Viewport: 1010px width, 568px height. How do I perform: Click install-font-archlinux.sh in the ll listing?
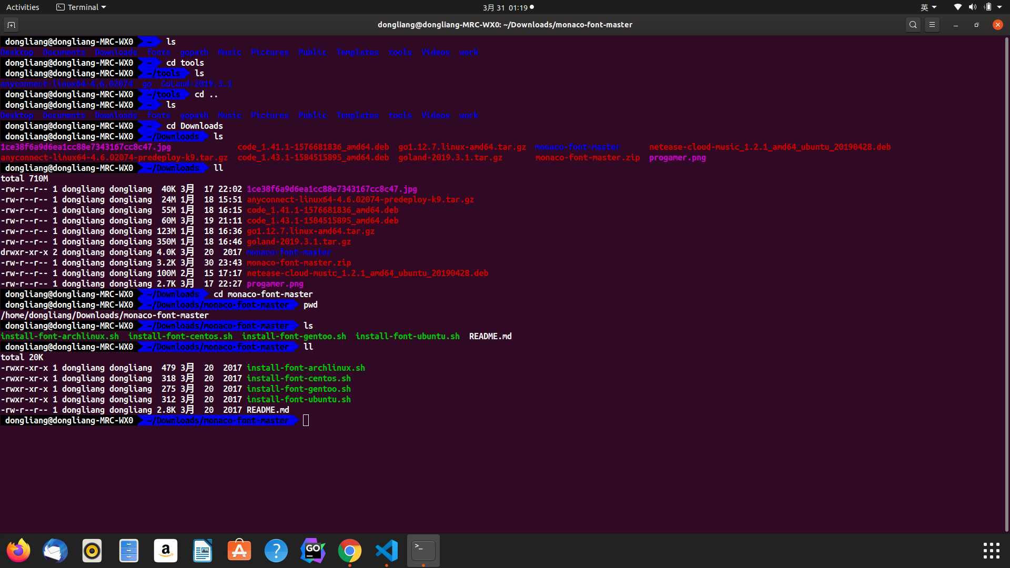(x=306, y=368)
